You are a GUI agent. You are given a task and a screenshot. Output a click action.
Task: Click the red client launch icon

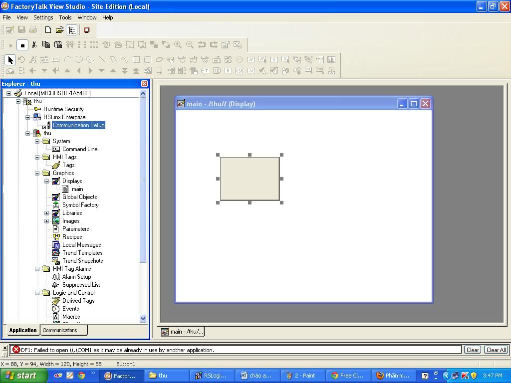pyautogui.click(x=86, y=30)
